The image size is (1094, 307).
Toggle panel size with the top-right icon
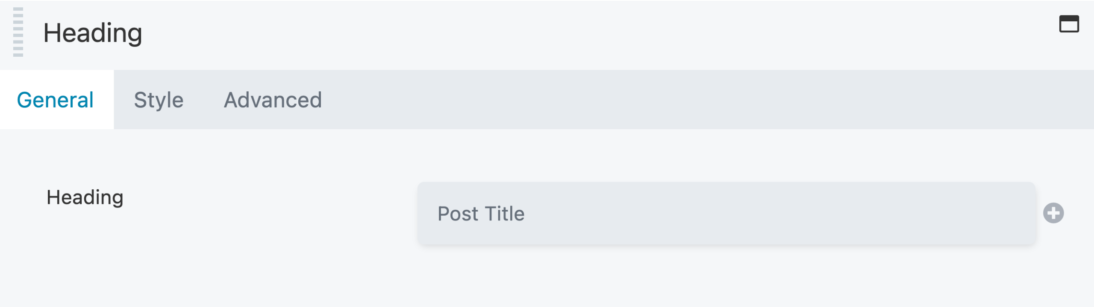click(1069, 24)
